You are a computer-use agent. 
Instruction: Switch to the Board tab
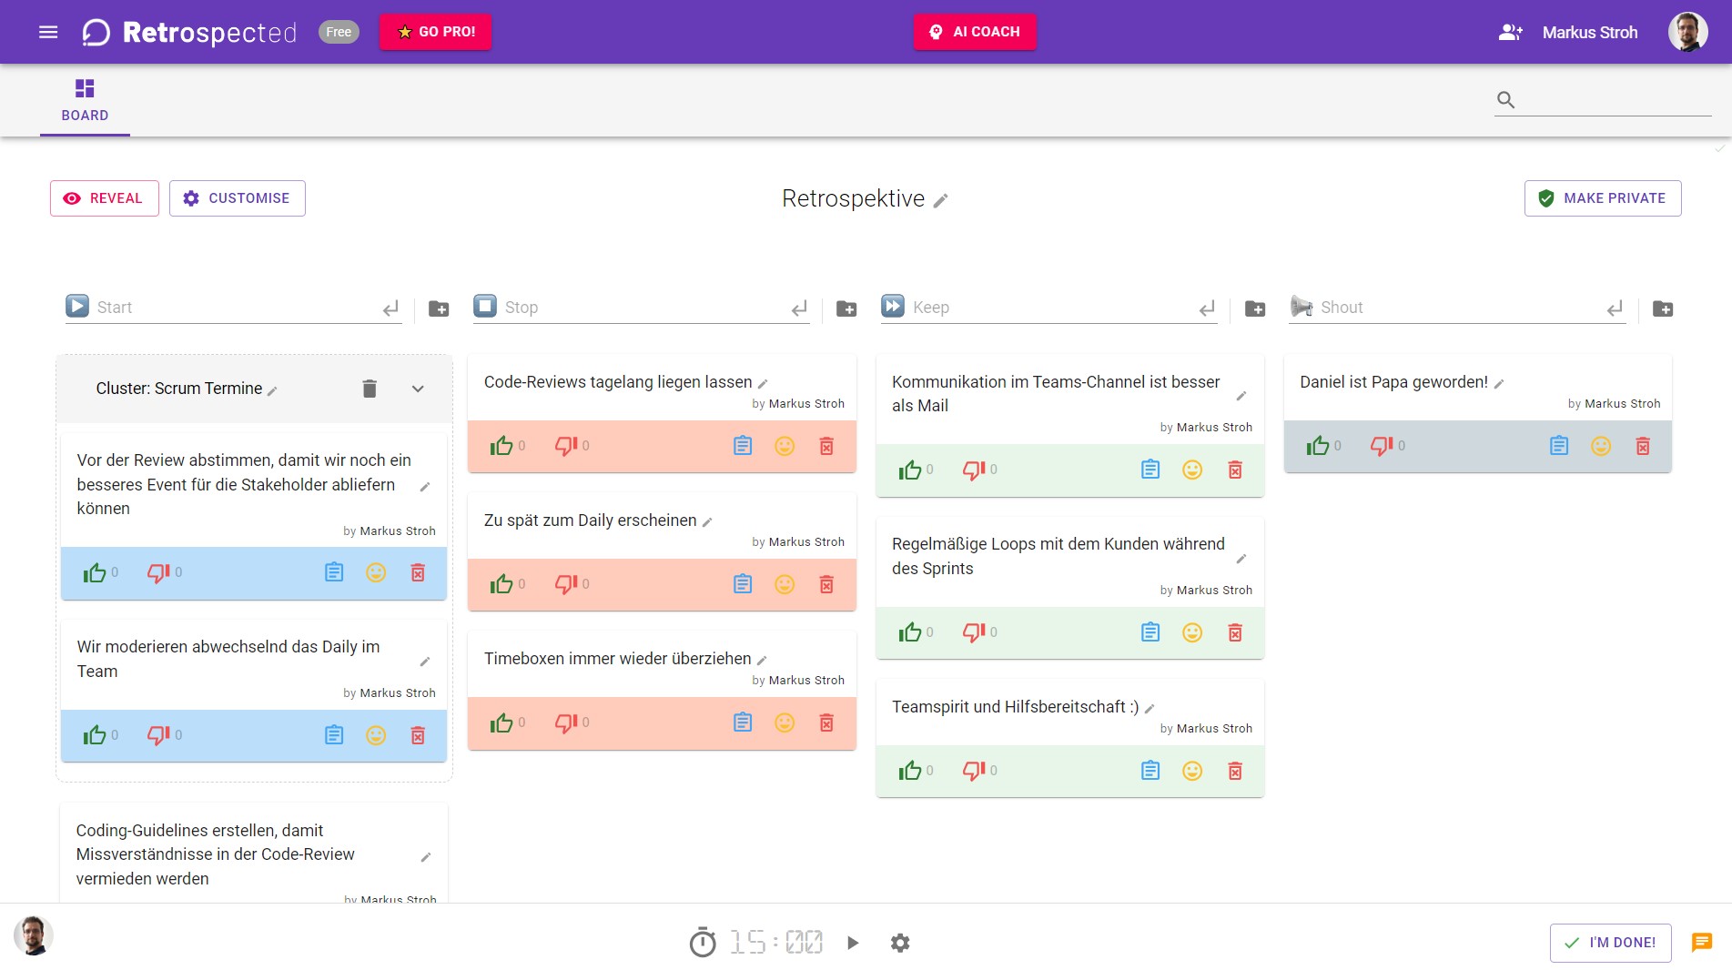85,100
